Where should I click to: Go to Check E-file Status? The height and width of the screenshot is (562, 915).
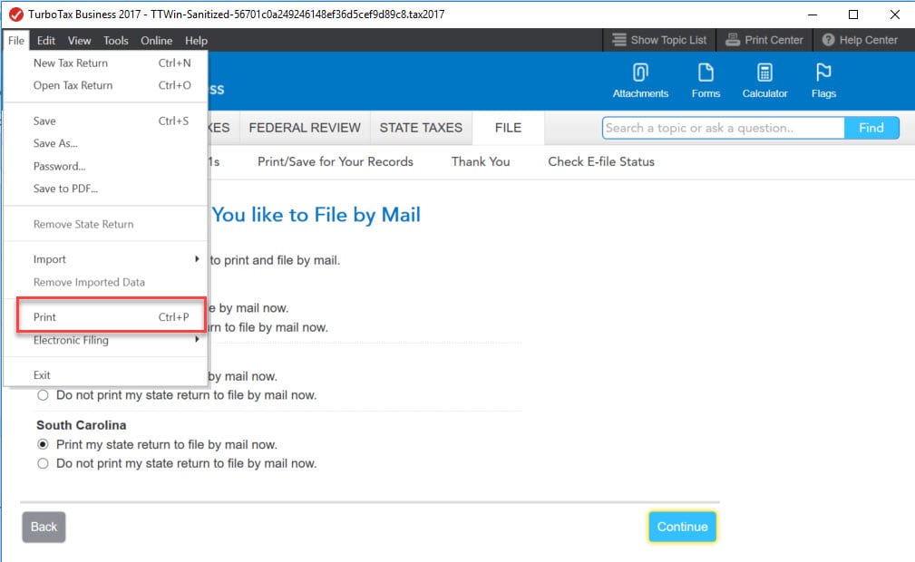click(601, 161)
